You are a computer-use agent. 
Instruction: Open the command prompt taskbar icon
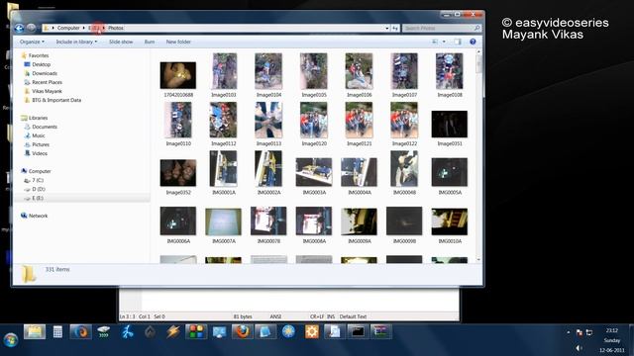[x=358, y=332]
